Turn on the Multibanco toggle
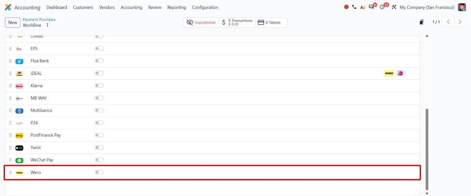471x196 pixels. click(x=99, y=110)
